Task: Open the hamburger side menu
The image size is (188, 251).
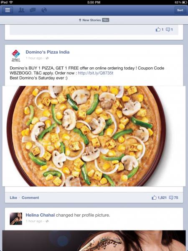Action: (8, 10)
